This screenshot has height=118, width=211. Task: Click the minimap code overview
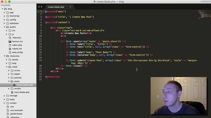click(204, 14)
